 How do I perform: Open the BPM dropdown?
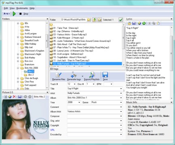111,84
